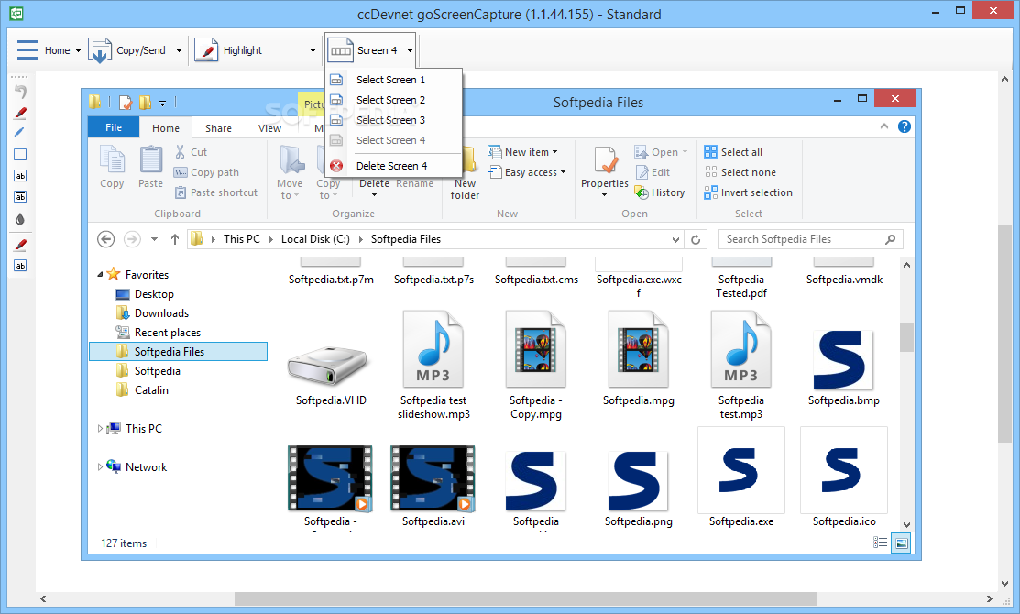Screen dimensions: 1020x614
Task: Open the New item dropdown
Action: point(554,152)
